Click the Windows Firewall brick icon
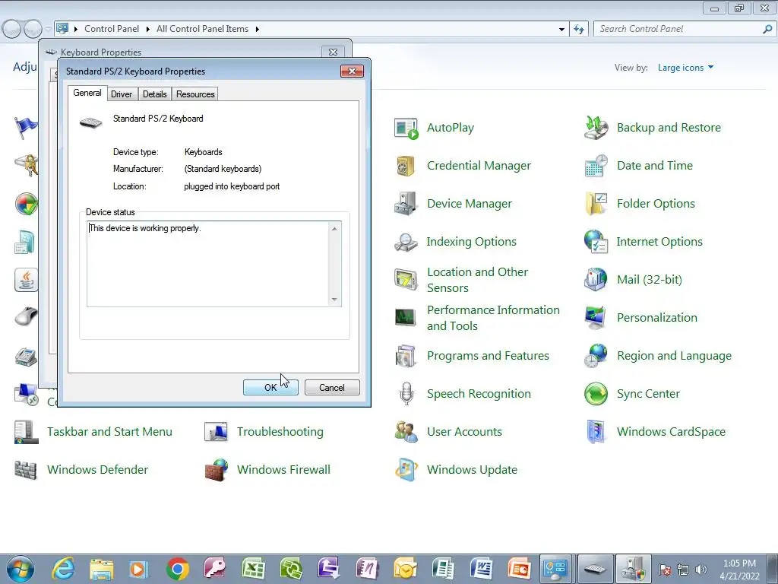Screen dimensions: 778x584 216,470
